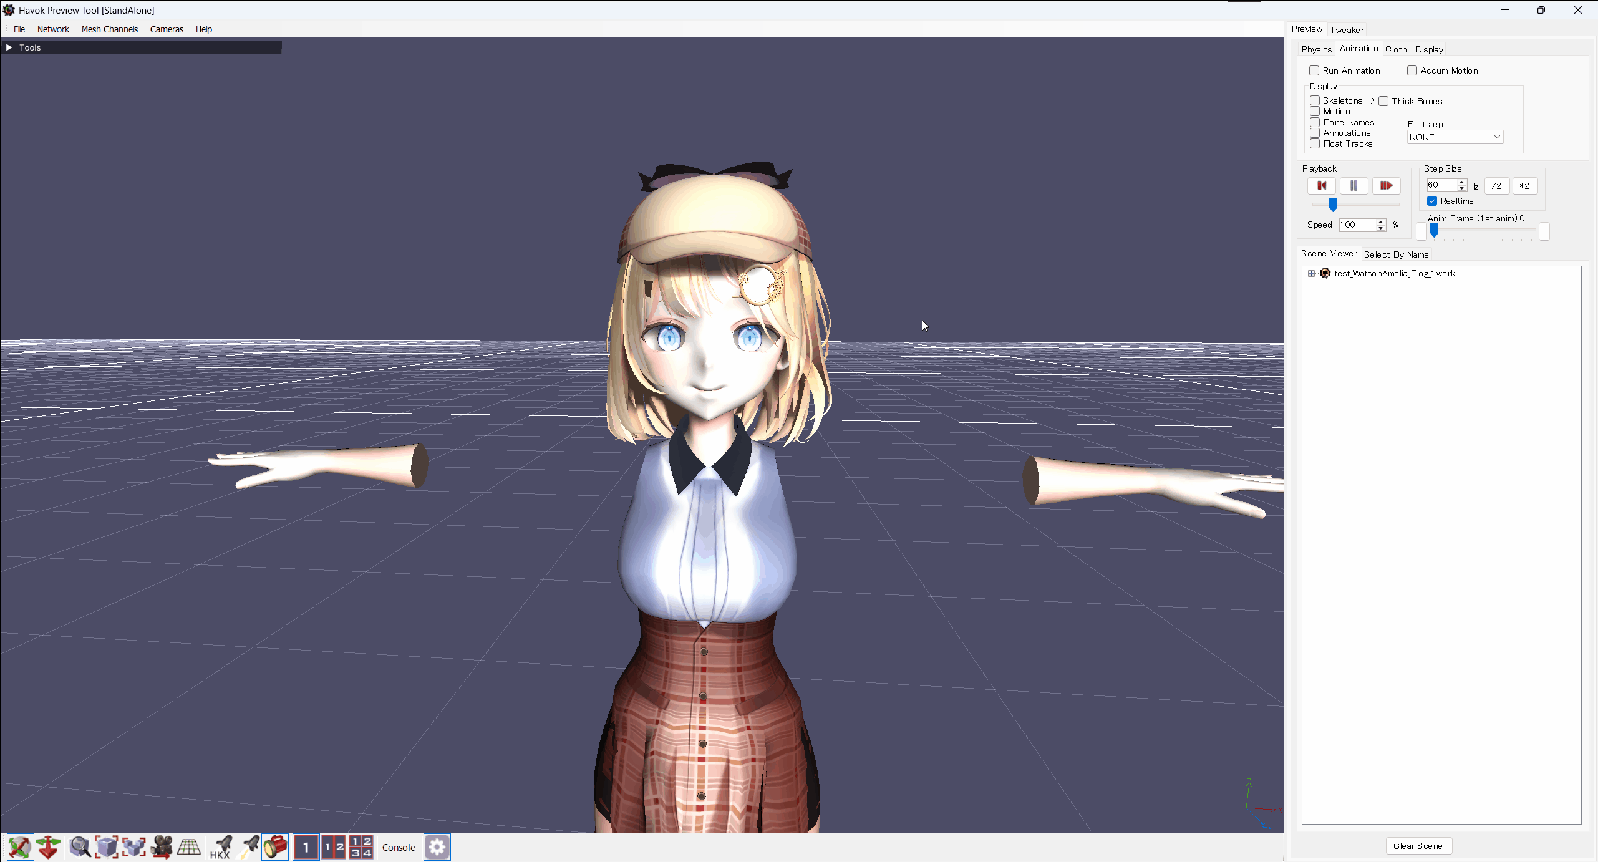Viewport: 1598px width, 862px height.
Task: Click the Anim Frame plus button
Action: 1544,231
